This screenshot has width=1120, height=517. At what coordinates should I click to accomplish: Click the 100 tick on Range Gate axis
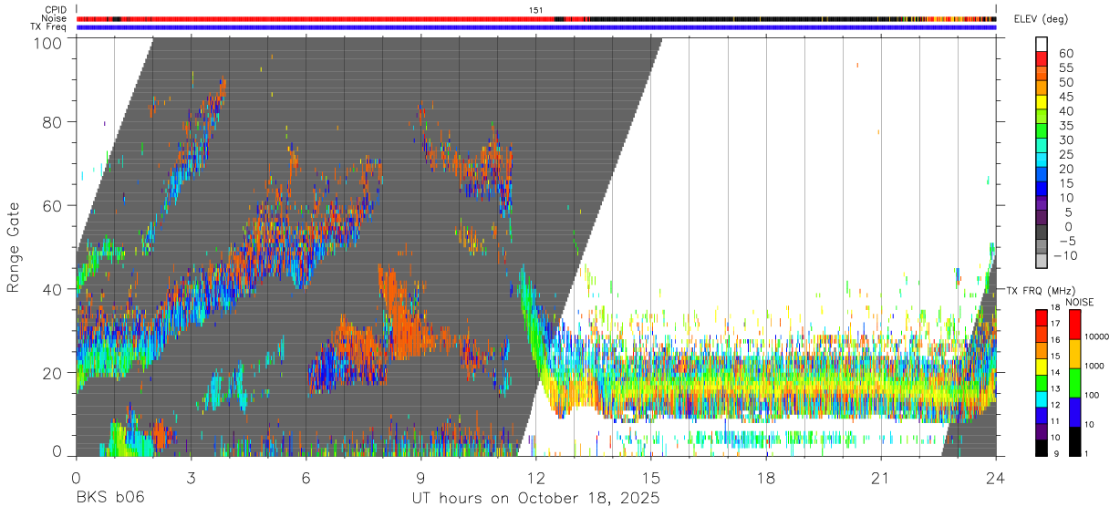click(49, 43)
